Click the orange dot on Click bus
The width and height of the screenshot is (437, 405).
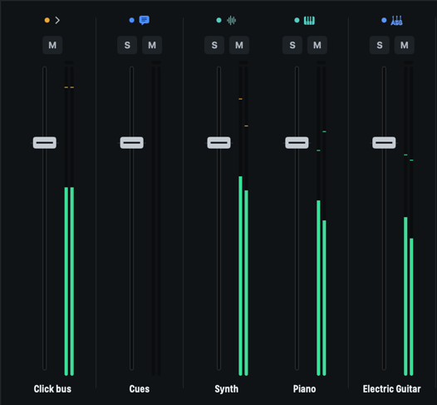pyautogui.click(x=47, y=20)
